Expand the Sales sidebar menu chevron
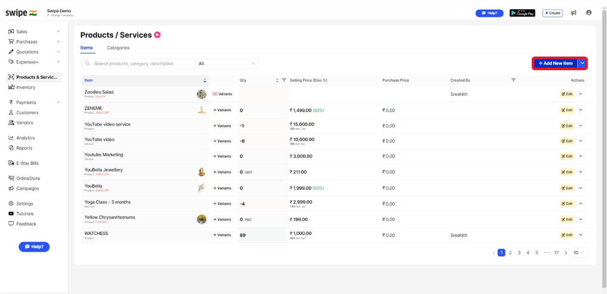Image resolution: width=607 pixels, height=294 pixels. (x=58, y=31)
